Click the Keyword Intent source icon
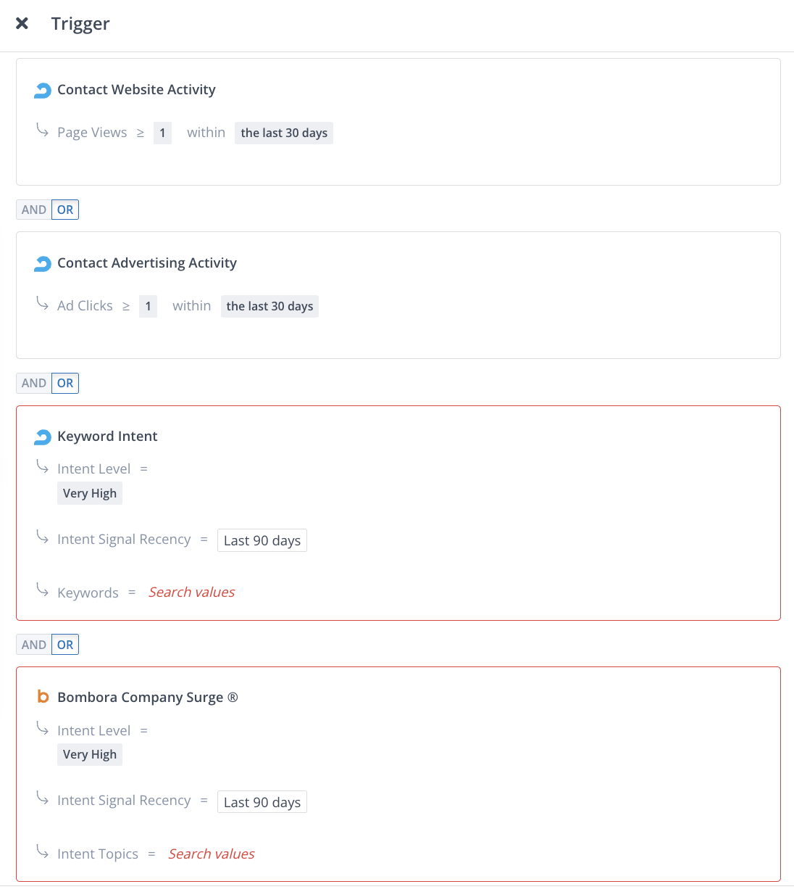 pyautogui.click(x=43, y=437)
